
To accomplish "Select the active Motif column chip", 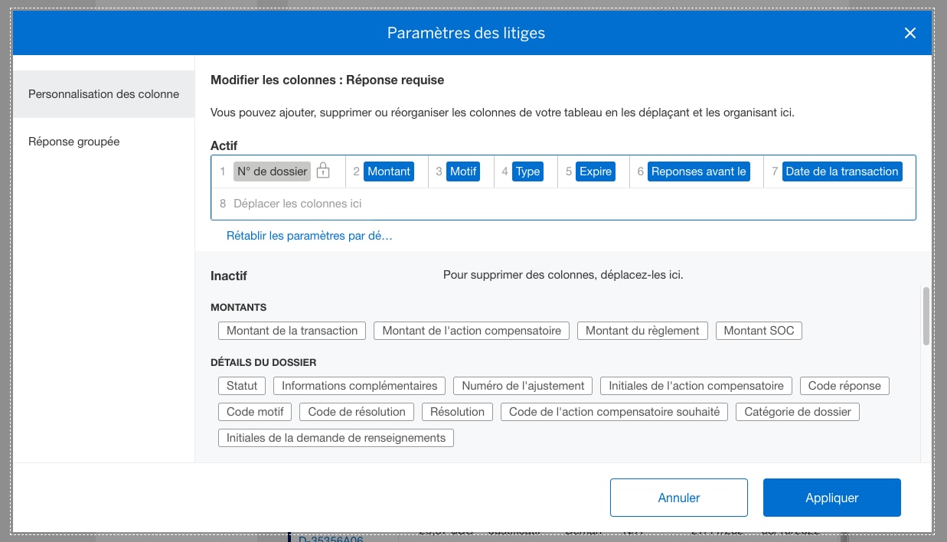I will (x=463, y=171).
